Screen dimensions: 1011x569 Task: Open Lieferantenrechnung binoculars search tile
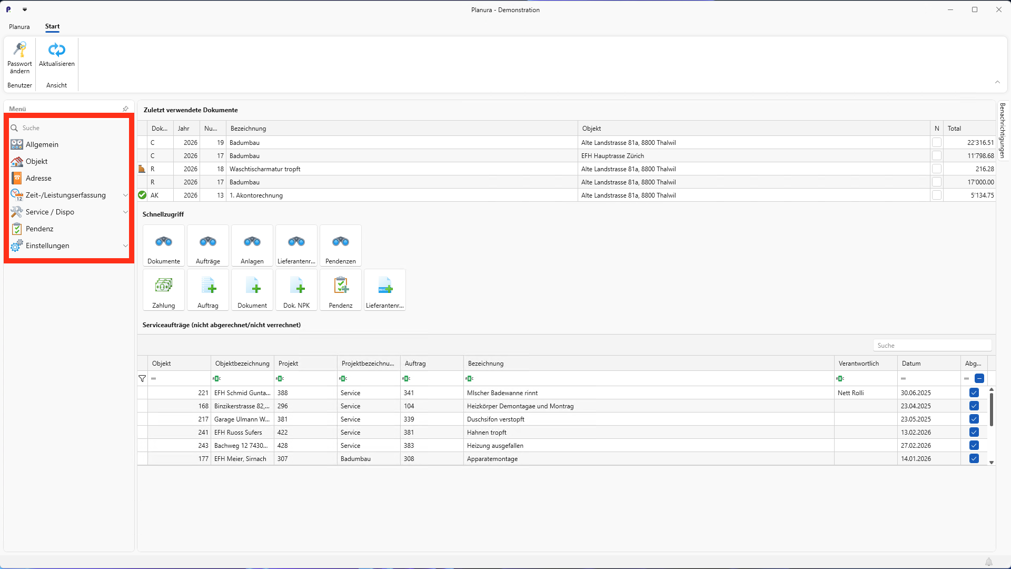tap(296, 246)
